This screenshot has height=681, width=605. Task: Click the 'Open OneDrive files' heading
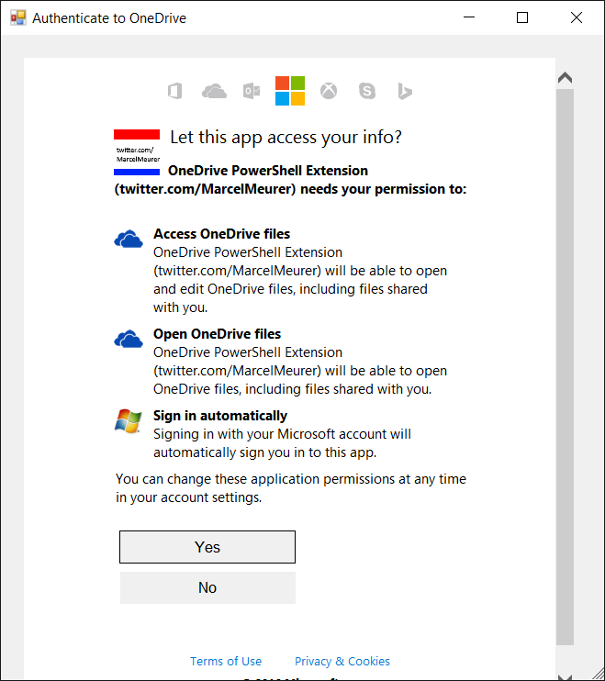(218, 334)
